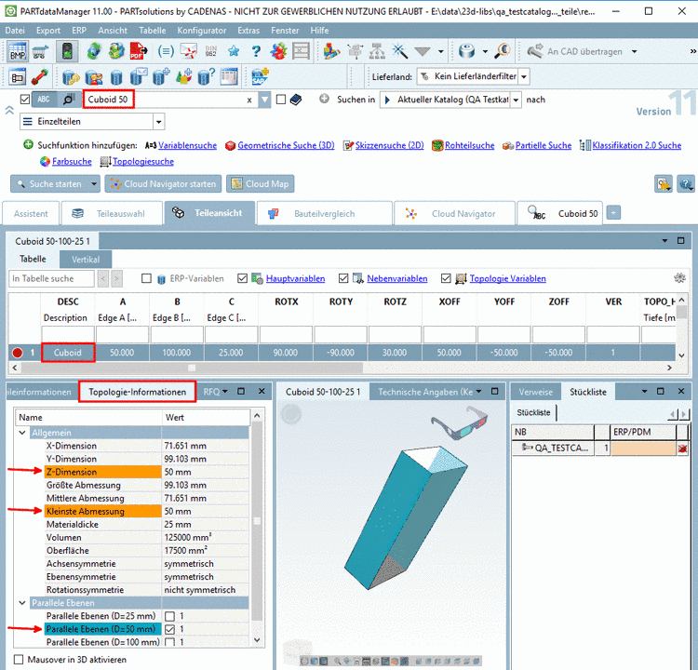698x670 pixels.
Task: Open the Lieferland filter dropdown
Action: coord(524,76)
